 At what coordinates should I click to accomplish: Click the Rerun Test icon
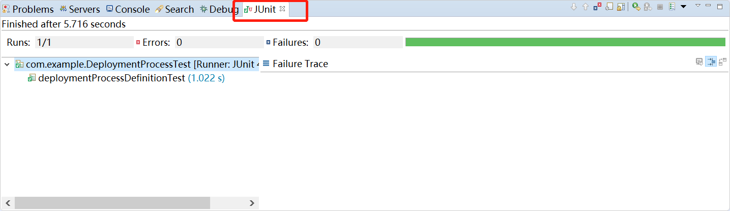click(x=636, y=7)
